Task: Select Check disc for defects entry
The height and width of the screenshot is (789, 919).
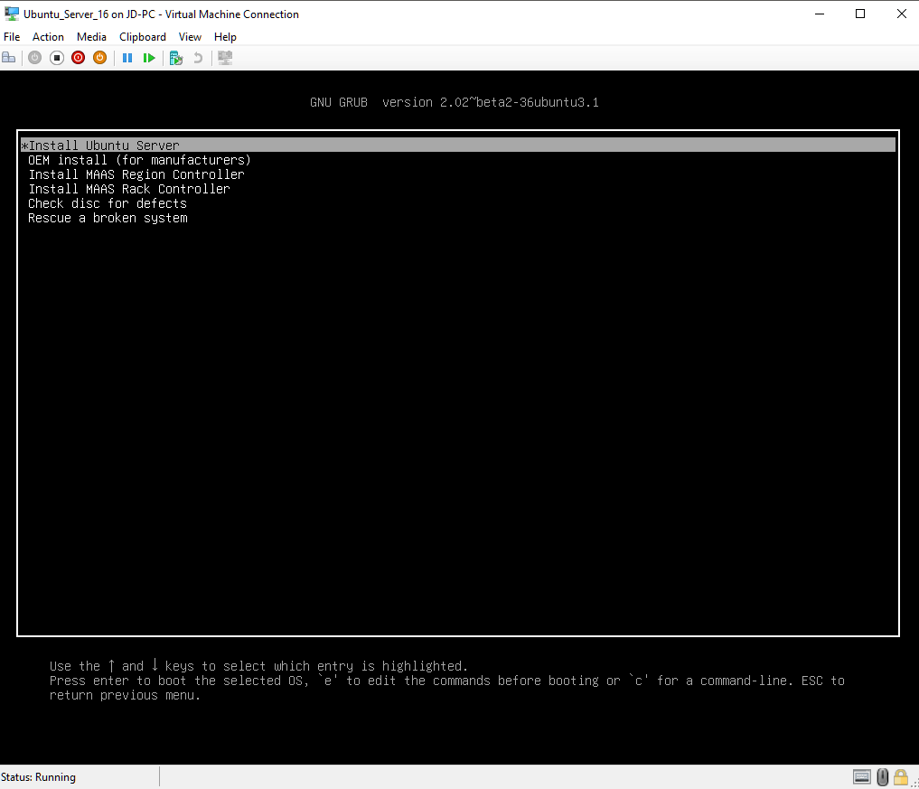Action: 108,203
